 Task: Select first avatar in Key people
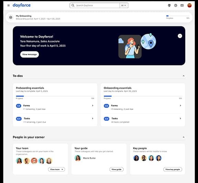point(136,158)
